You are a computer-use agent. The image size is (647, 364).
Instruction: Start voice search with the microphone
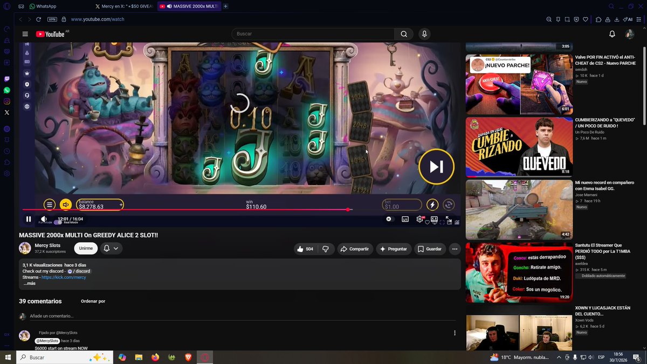click(424, 34)
